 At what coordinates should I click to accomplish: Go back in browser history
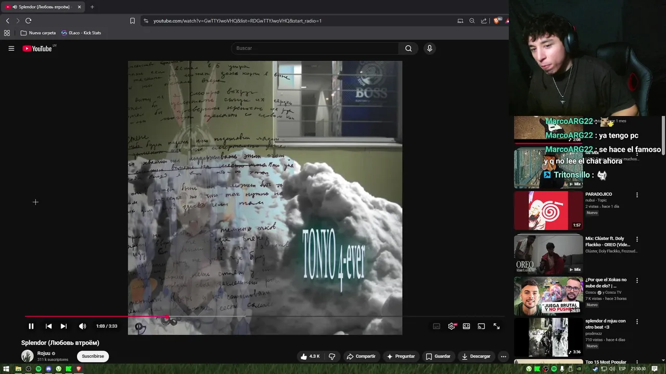click(7, 21)
